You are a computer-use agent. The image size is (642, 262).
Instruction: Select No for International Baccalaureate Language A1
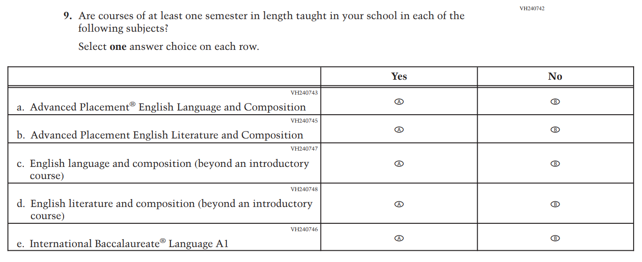point(555,238)
